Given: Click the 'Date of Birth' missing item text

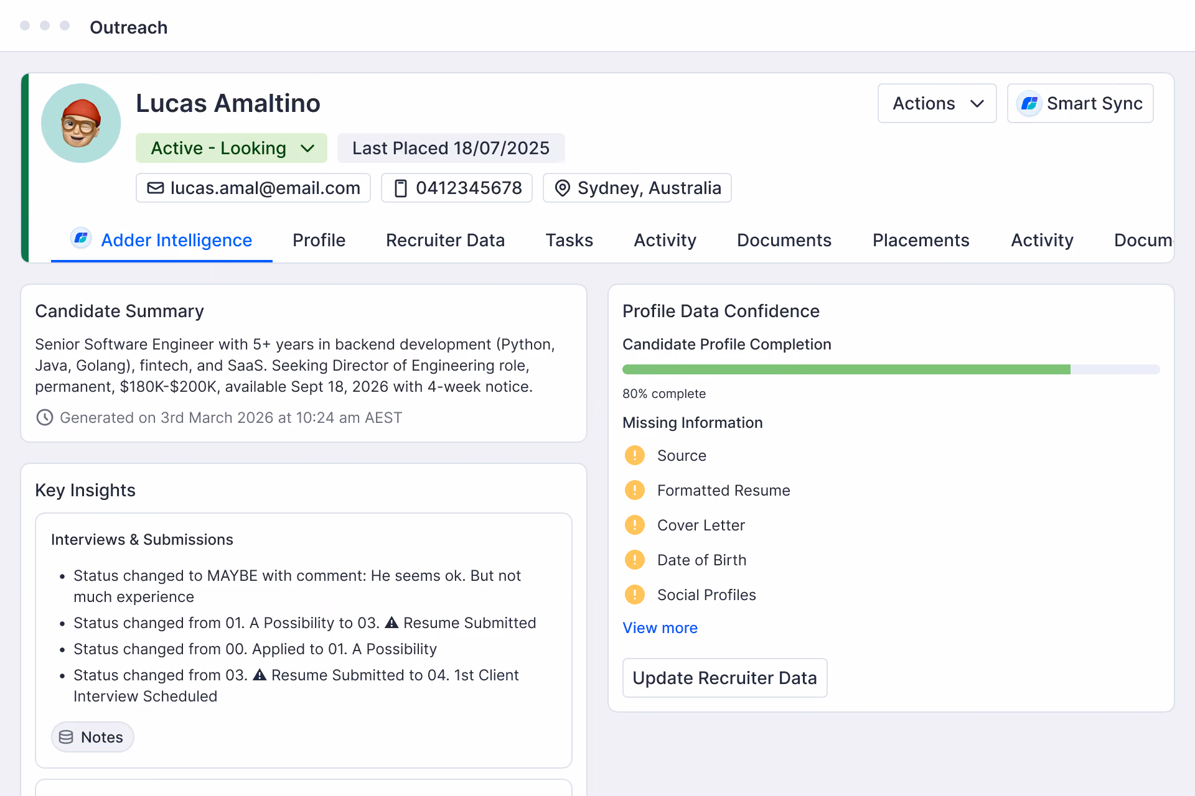Looking at the screenshot, I should coord(701,560).
